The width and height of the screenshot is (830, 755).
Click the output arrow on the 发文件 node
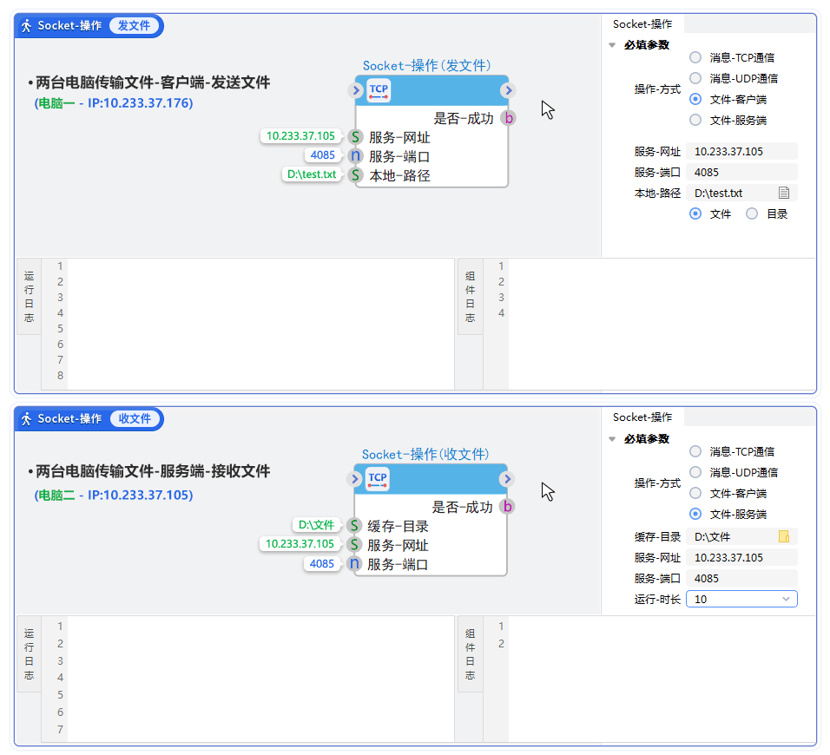click(508, 90)
